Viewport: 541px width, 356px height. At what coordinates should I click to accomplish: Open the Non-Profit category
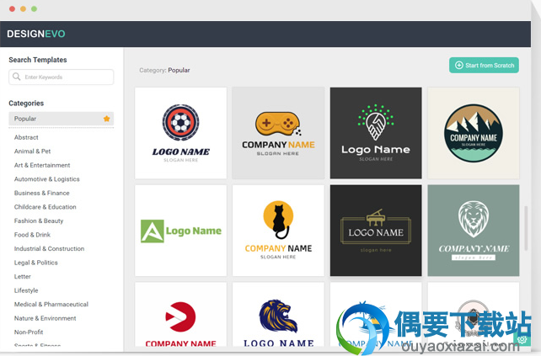point(29,332)
